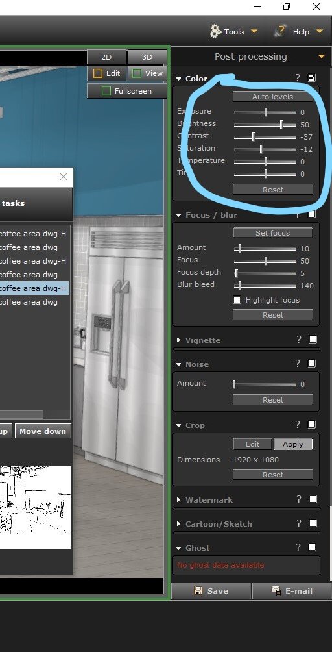Click the Set focus button

[x=272, y=233]
